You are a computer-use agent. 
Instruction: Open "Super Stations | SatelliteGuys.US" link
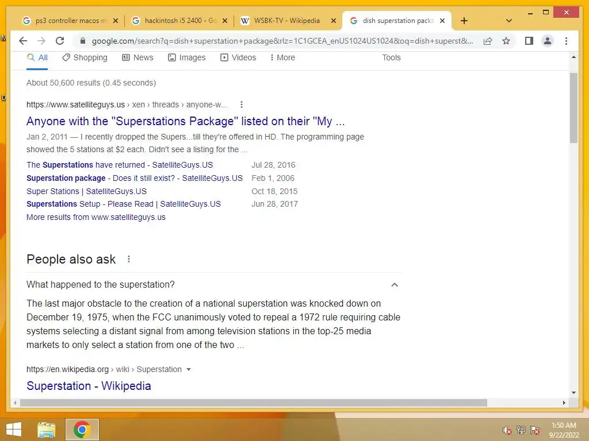[x=86, y=191]
